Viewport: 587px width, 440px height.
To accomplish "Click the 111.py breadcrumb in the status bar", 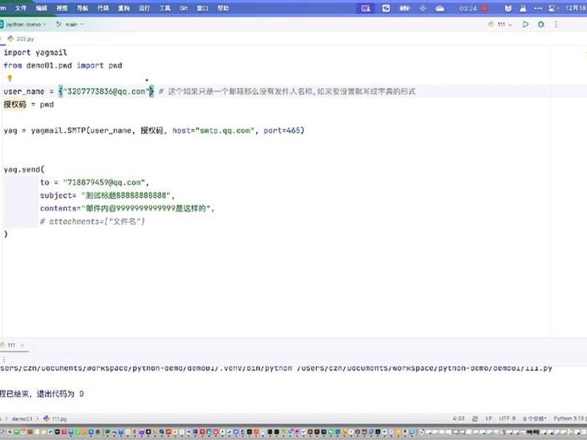I will click(56, 419).
